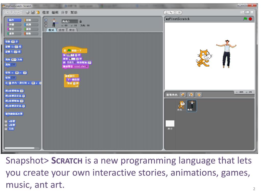Select the 畫筆 block category

click(x=14, y=34)
